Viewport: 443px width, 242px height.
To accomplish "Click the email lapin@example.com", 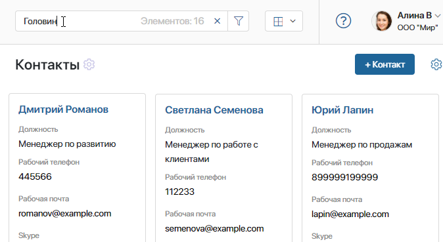I will 350,214.
